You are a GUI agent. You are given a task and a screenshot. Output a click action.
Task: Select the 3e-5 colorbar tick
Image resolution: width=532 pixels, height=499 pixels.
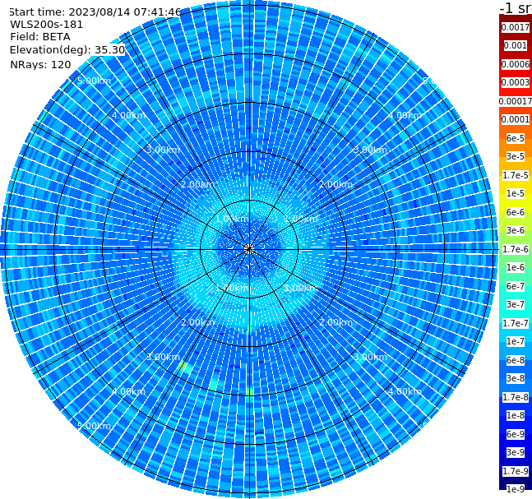(516, 156)
